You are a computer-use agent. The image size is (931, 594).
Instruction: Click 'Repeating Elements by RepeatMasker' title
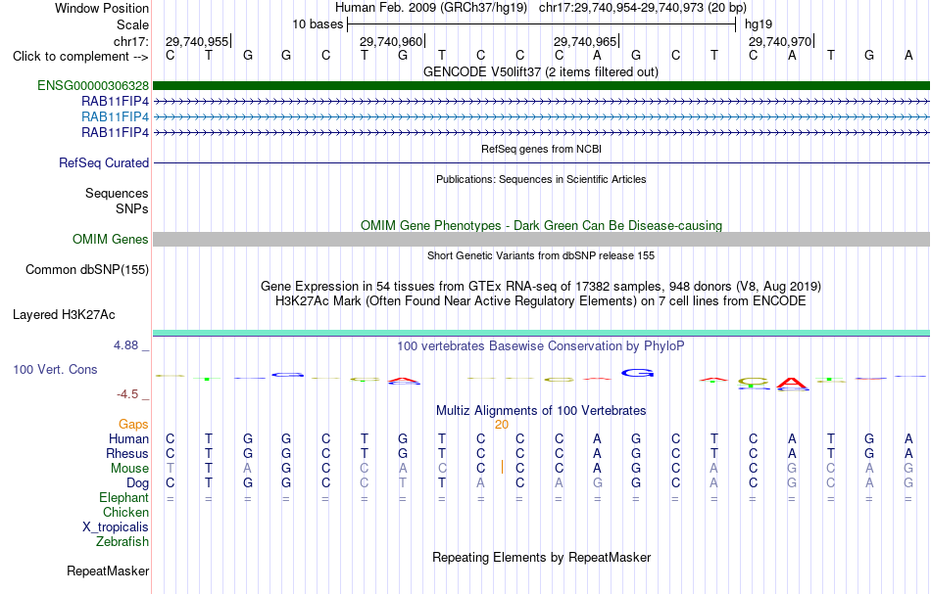coord(542,558)
